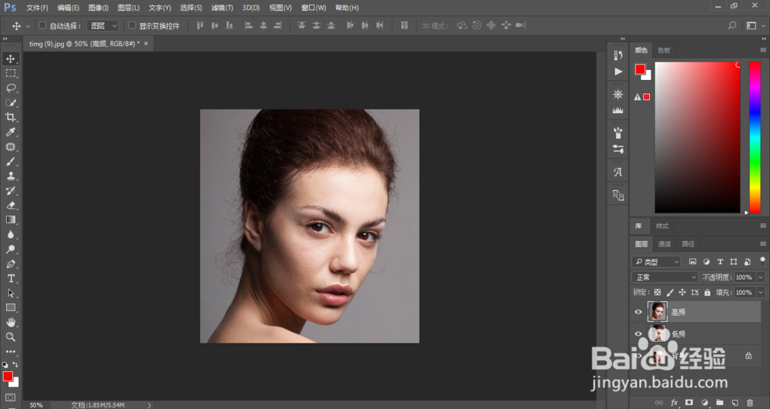Select the Hand tool
770x409 pixels.
(x=11, y=322)
